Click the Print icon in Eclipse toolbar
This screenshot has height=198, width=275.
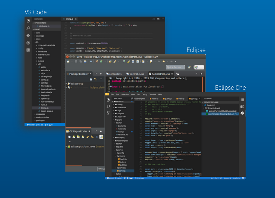tap(85, 61)
